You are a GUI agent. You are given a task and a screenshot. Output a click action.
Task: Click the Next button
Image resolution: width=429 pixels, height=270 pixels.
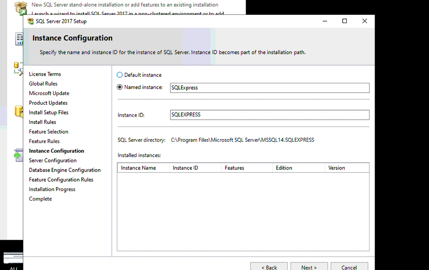309,267
